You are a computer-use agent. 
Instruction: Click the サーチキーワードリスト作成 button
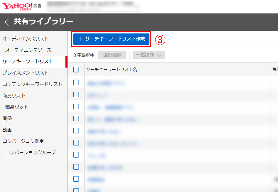112,39
